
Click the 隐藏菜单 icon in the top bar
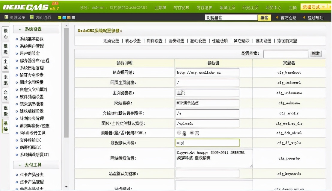[x=6, y=17]
